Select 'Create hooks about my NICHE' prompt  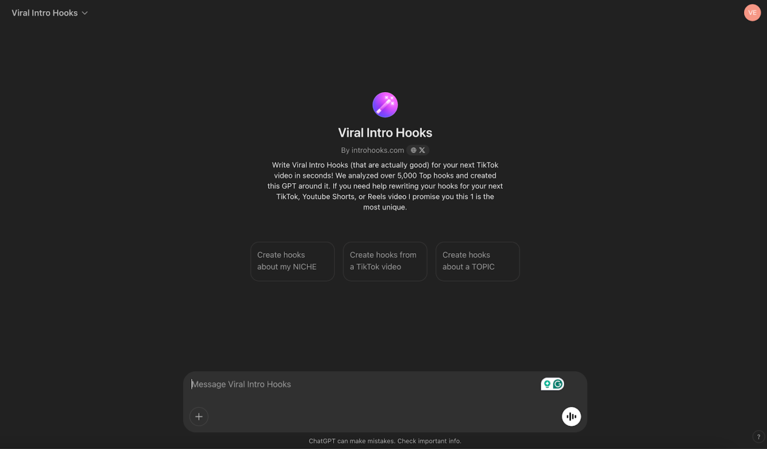(x=293, y=262)
